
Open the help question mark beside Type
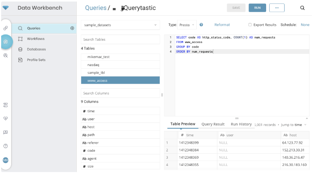pos(201,25)
